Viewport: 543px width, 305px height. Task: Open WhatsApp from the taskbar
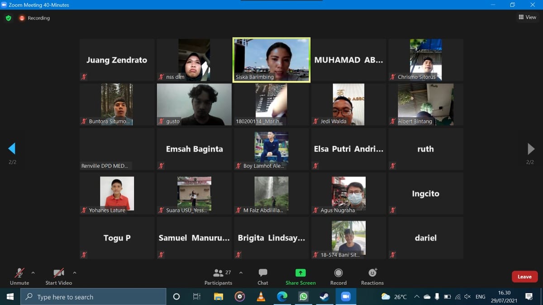pos(303,297)
